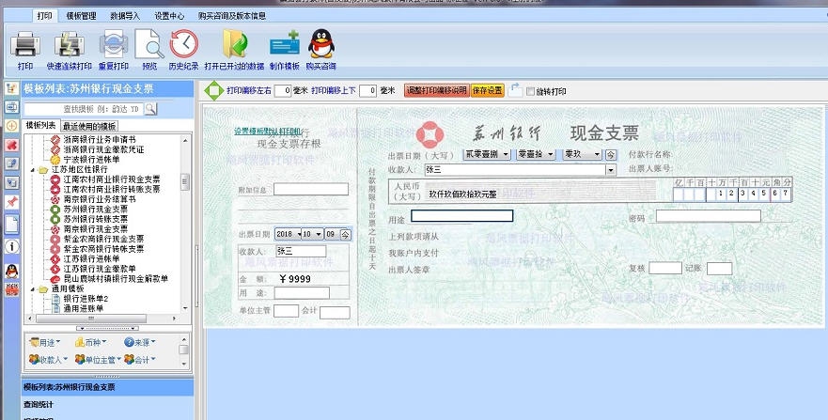This screenshot has height=420, width=828.
Task: Switch to the 打印 ribbon tab
Action: pyautogui.click(x=44, y=16)
